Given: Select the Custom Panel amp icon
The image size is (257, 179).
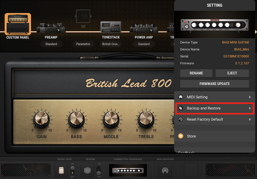Looking at the screenshot, I should (18, 24).
